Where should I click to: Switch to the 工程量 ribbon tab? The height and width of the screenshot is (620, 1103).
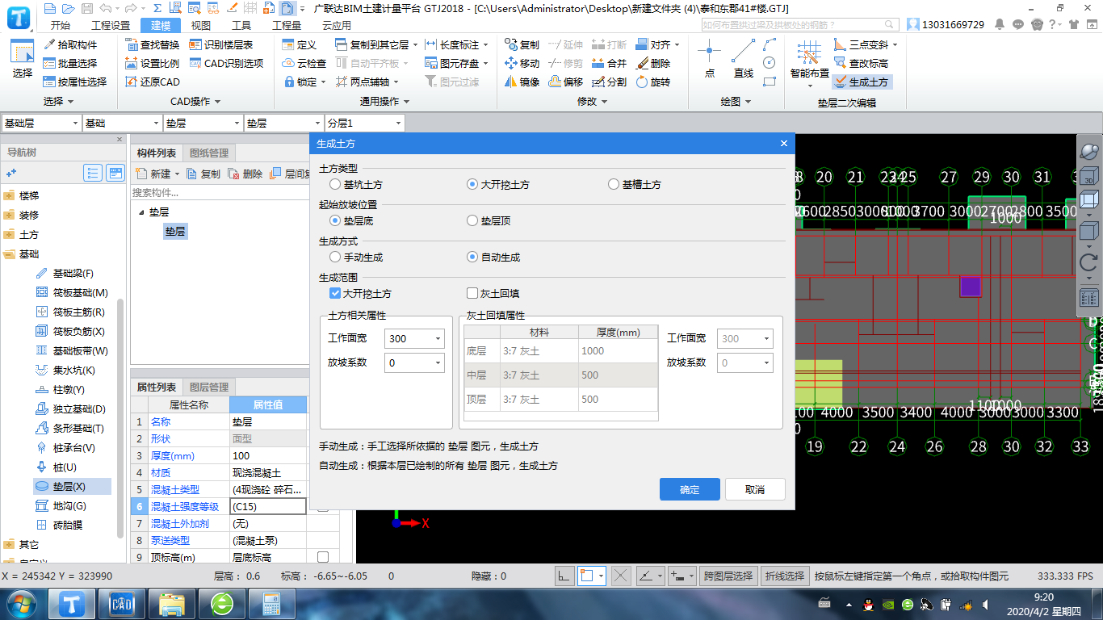click(286, 26)
